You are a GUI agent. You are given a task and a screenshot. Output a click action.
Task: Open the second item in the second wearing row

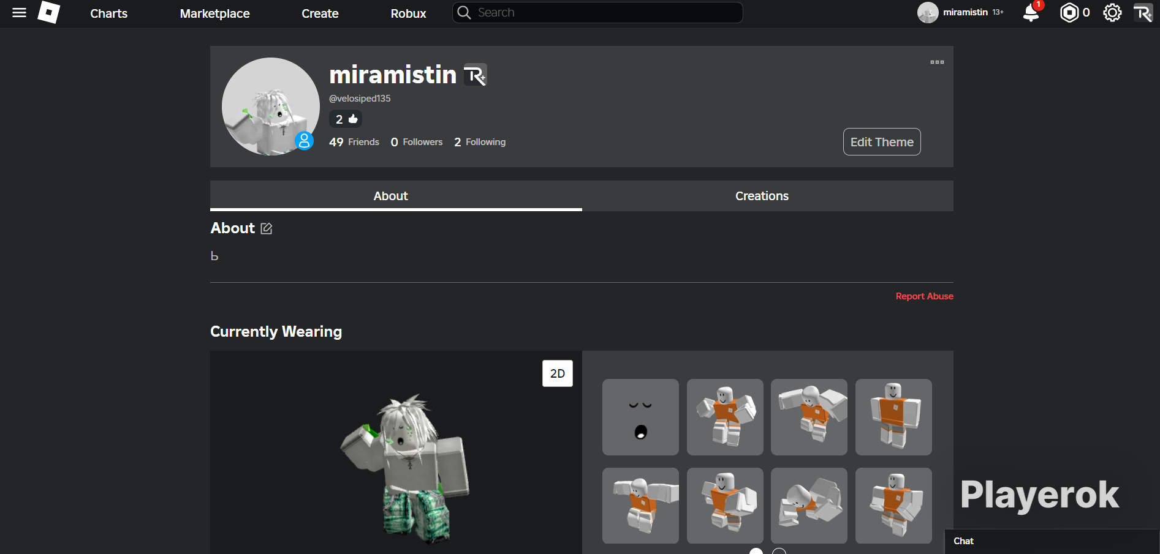(725, 506)
